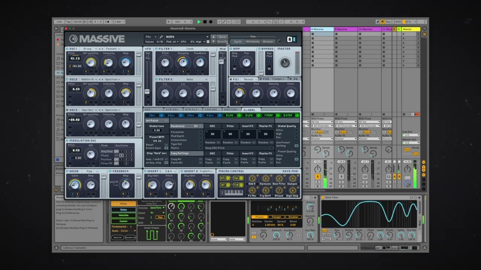This screenshot has width=481, height=270.
Task: Toggle Modulation OSC power button
Action: pos(68,141)
